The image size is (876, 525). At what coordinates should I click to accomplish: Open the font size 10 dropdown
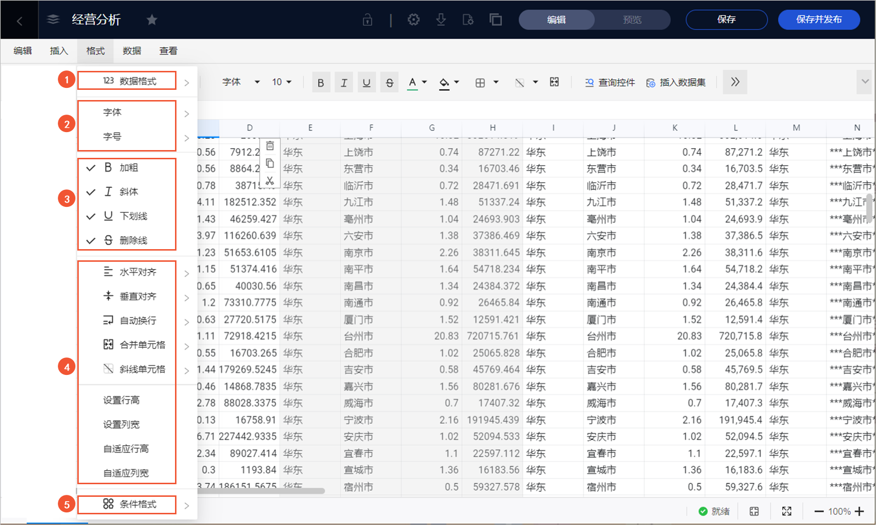(x=282, y=82)
